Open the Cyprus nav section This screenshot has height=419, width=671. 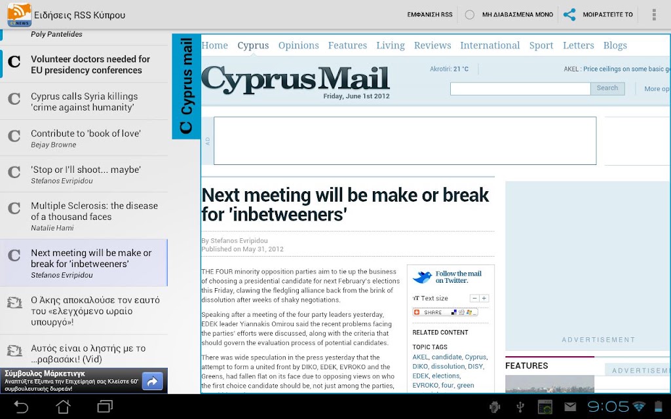click(x=253, y=45)
